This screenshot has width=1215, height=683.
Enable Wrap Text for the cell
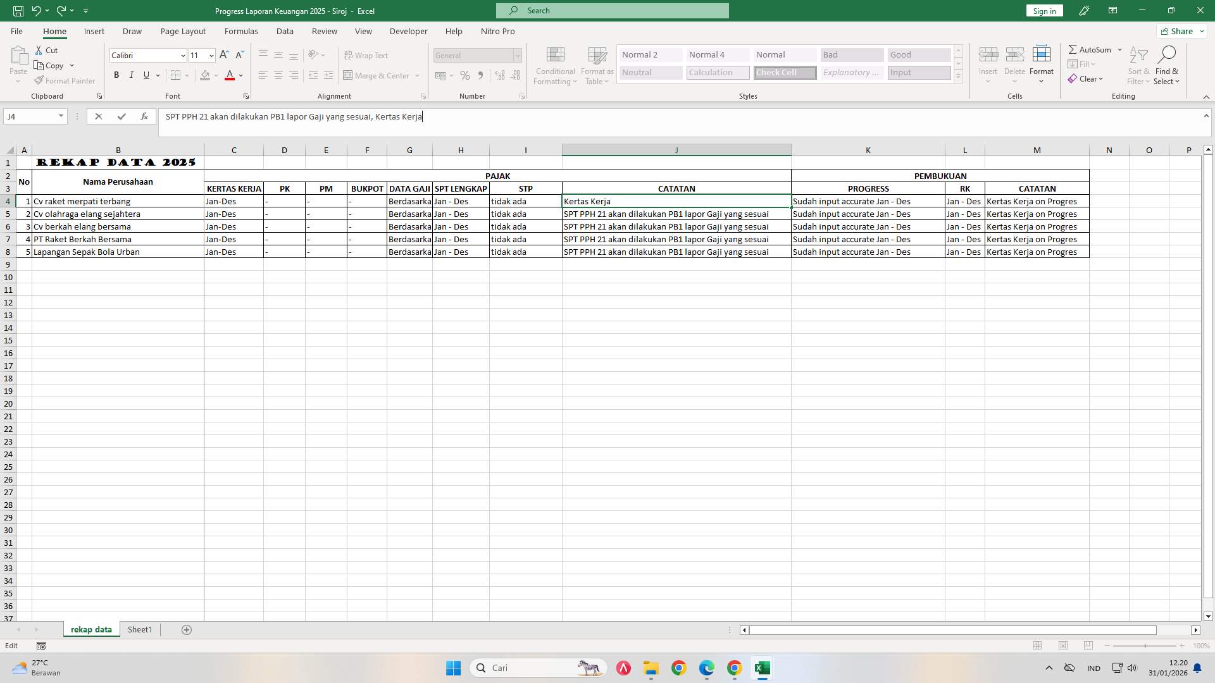click(x=367, y=55)
